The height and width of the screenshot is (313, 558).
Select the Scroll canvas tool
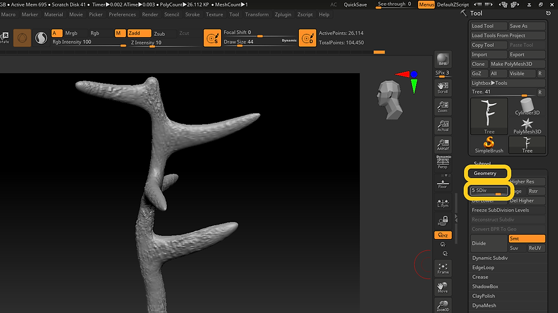click(443, 88)
